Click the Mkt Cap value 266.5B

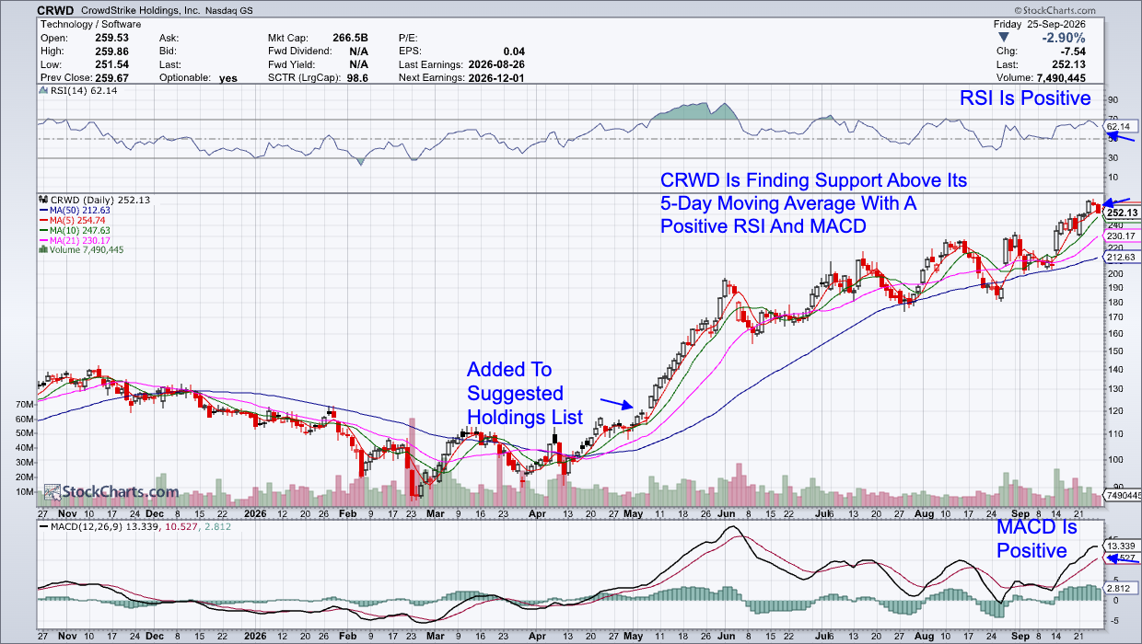[351, 38]
